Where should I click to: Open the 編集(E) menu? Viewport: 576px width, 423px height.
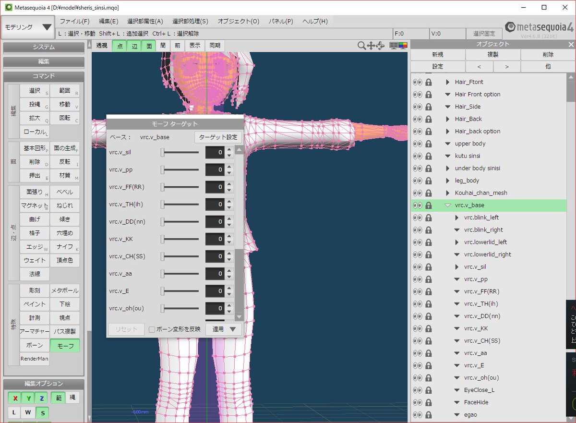[x=108, y=22]
